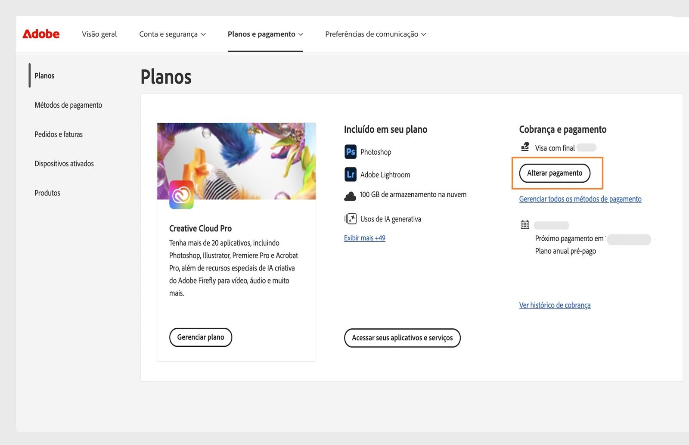This screenshot has height=445, width=689.
Task: Click the Photoshop Ps icon
Action: pos(351,152)
